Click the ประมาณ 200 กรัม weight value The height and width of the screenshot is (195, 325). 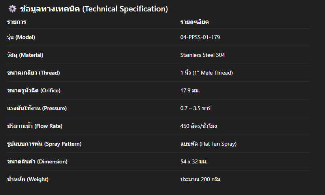click(x=200, y=180)
